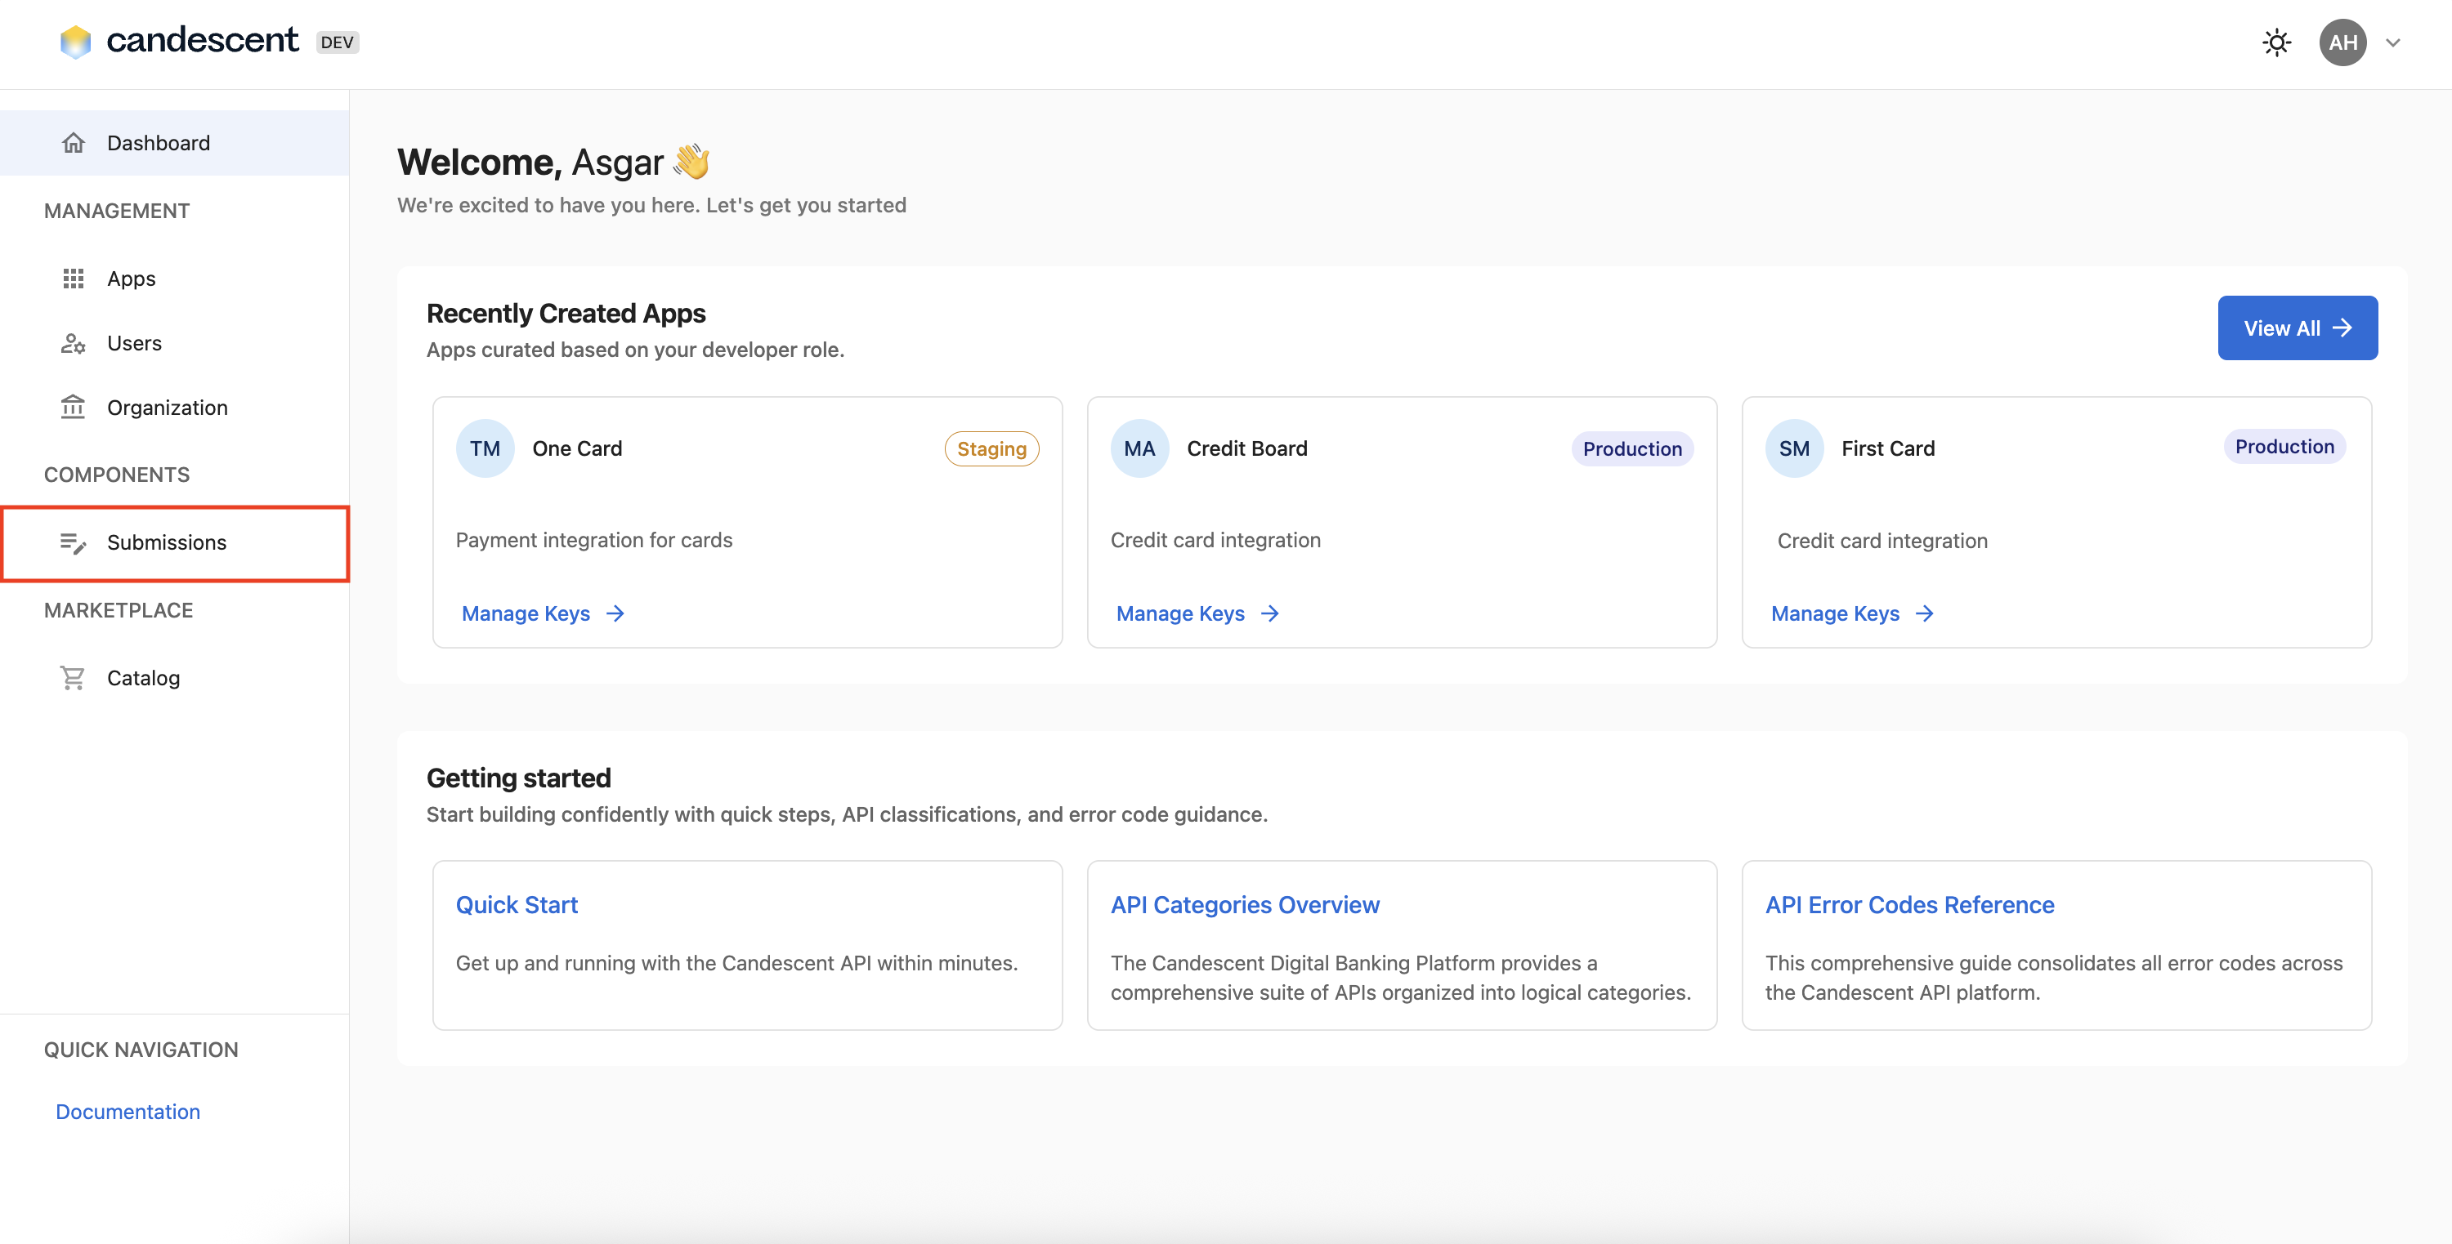Expand the account dropdown chevron
2452x1244 pixels.
(x=2395, y=42)
